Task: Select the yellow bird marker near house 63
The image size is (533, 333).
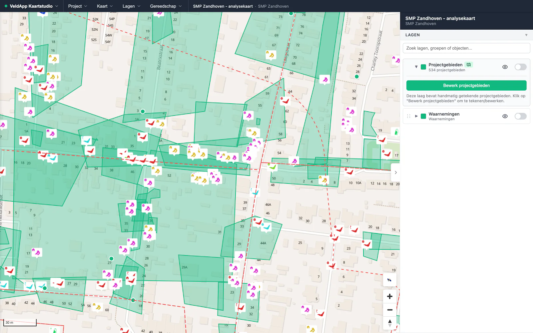Action: pos(271,55)
